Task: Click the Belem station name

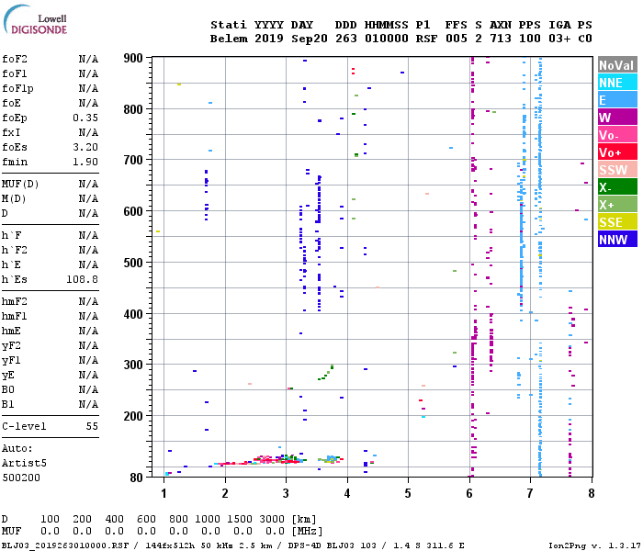Action: [x=229, y=39]
